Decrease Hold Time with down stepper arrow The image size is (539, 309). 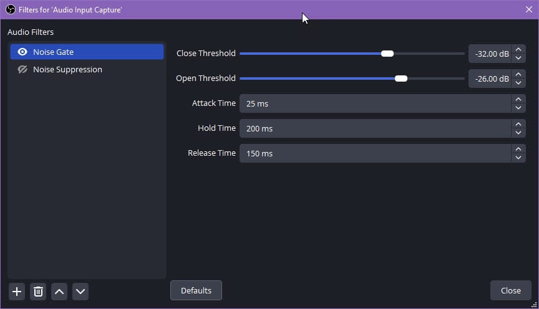[518, 133]
